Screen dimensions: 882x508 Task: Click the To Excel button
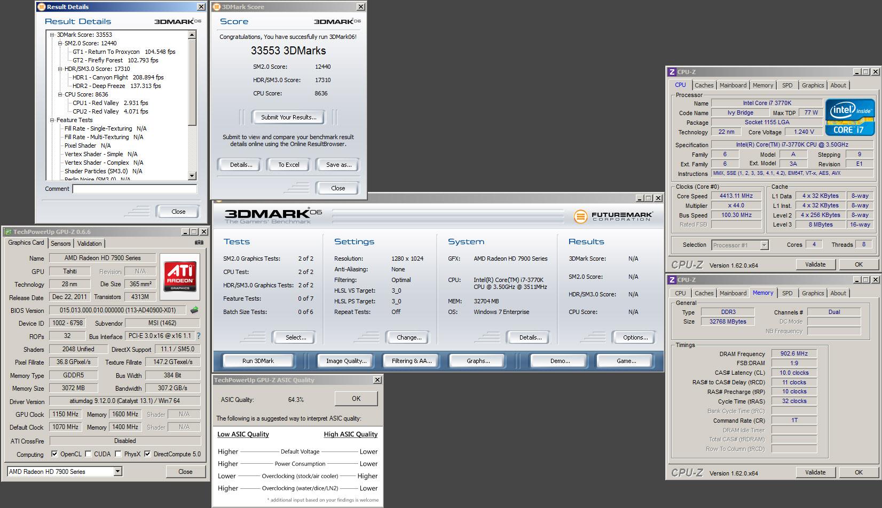coord(289,165)
